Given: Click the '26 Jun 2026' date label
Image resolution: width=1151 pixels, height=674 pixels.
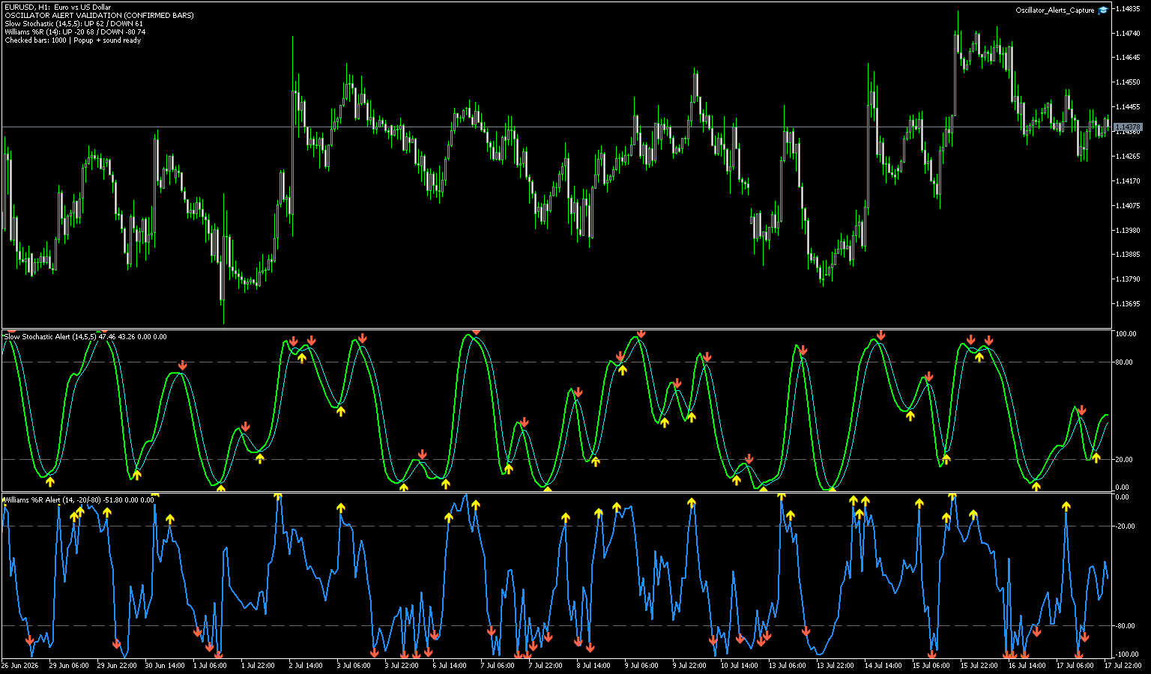Looking at the screenshot, I should click(x=20, y=665).
